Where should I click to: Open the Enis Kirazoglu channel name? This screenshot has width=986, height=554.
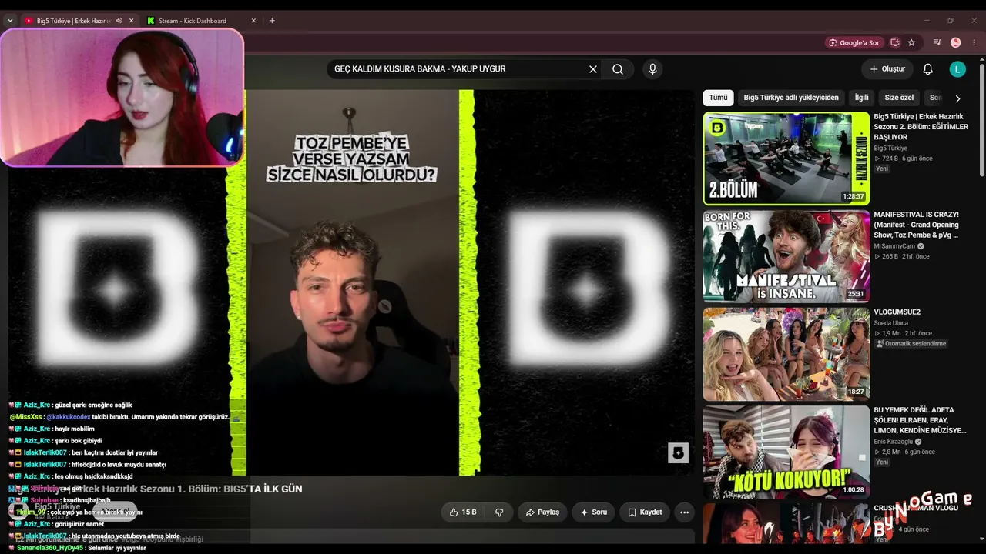[x=893, y=442]
